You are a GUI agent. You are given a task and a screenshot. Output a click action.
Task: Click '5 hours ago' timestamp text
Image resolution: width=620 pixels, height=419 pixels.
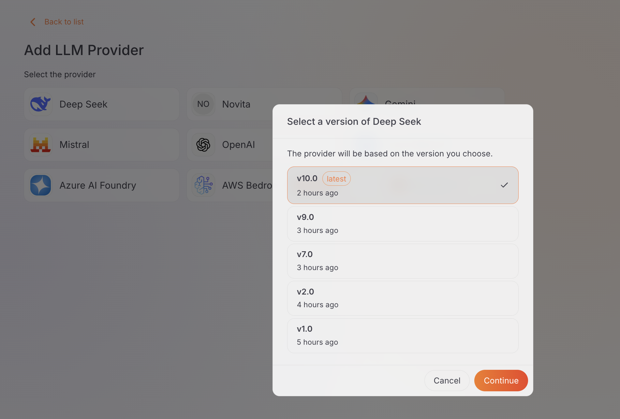pyautogui.click(x=317, y=342)
